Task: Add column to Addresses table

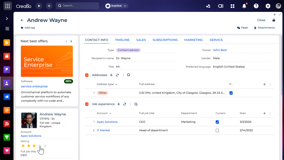Action: point(264,84)
